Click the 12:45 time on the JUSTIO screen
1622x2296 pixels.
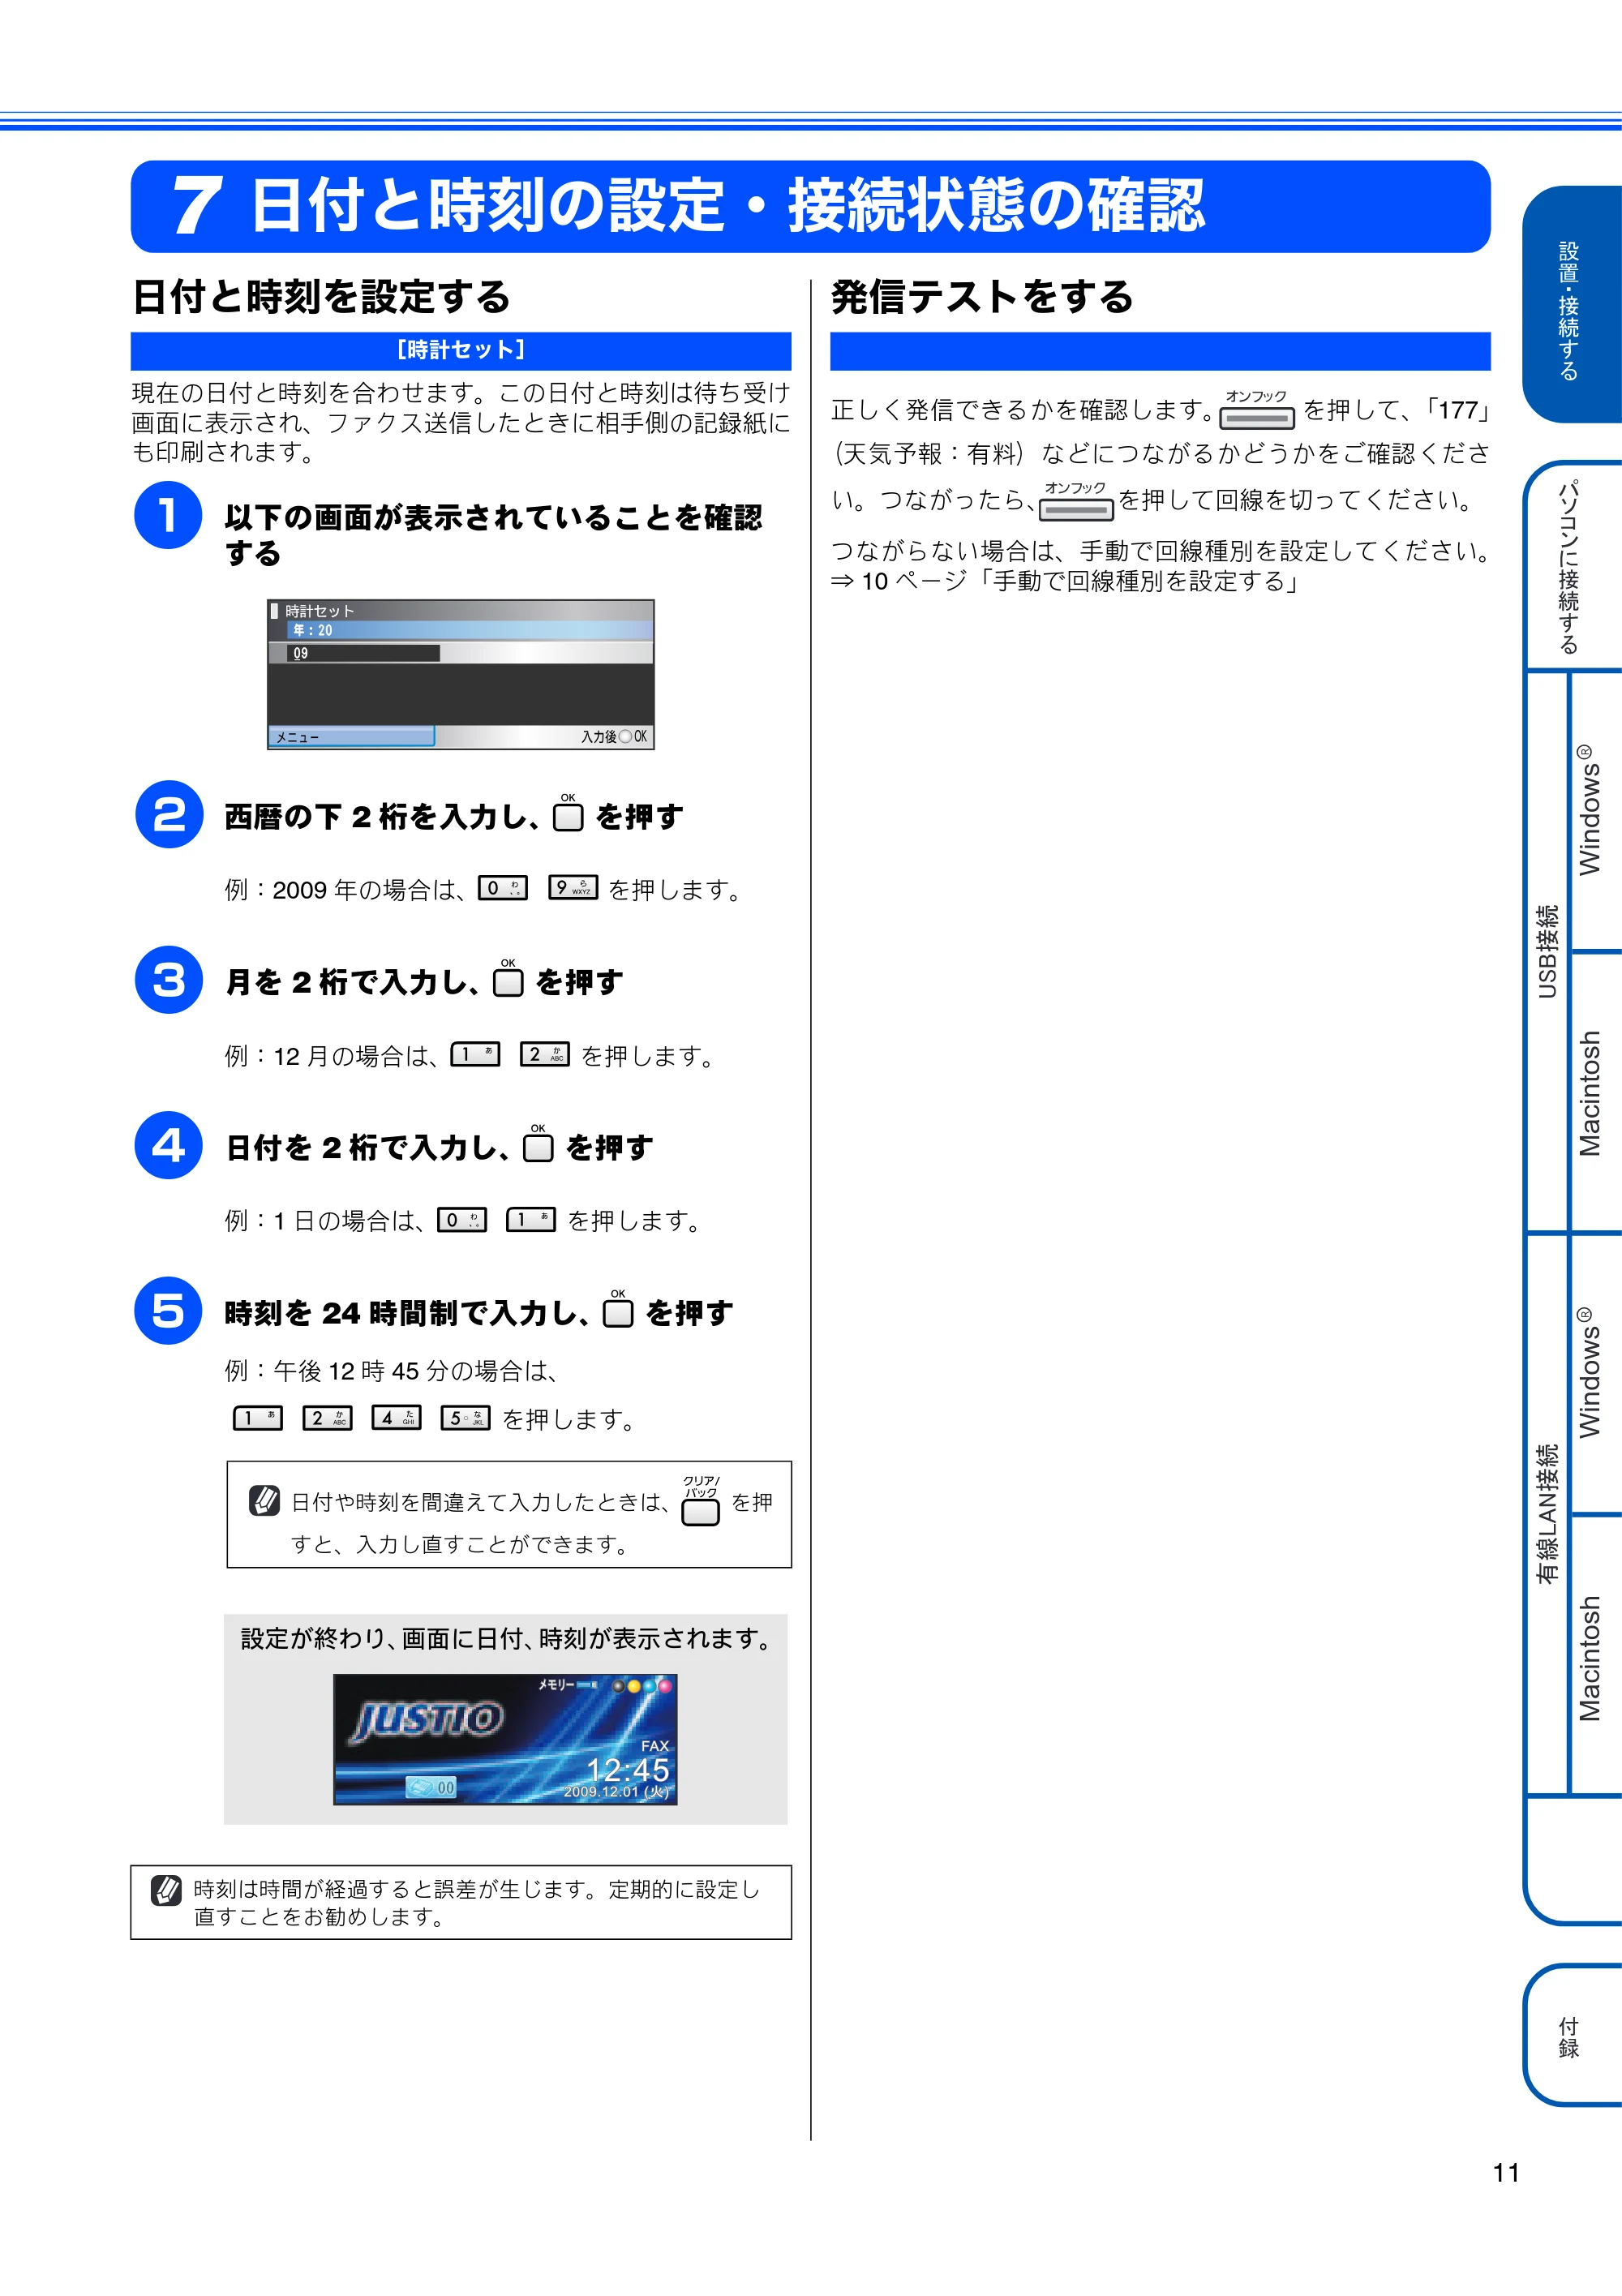click(628, 1770)
